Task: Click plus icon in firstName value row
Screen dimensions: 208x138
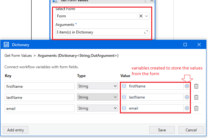Action: click(187, 86)
